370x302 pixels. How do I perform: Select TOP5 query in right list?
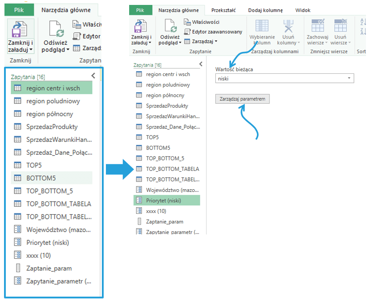(152, 137)
